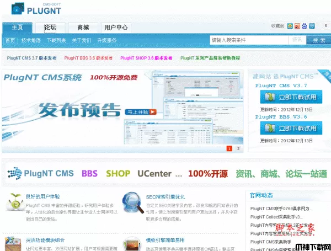Image resolution: width=331 pixels, height=251 pixels.
Task: Open the 关于我们 nav item
Action: (82, 40)
